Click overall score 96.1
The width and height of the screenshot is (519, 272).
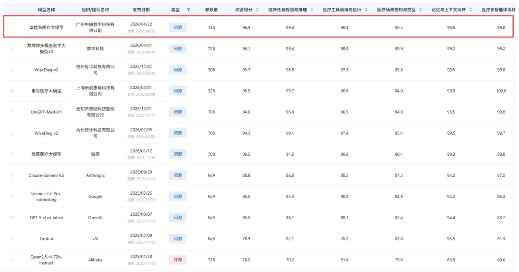[246, 49]
